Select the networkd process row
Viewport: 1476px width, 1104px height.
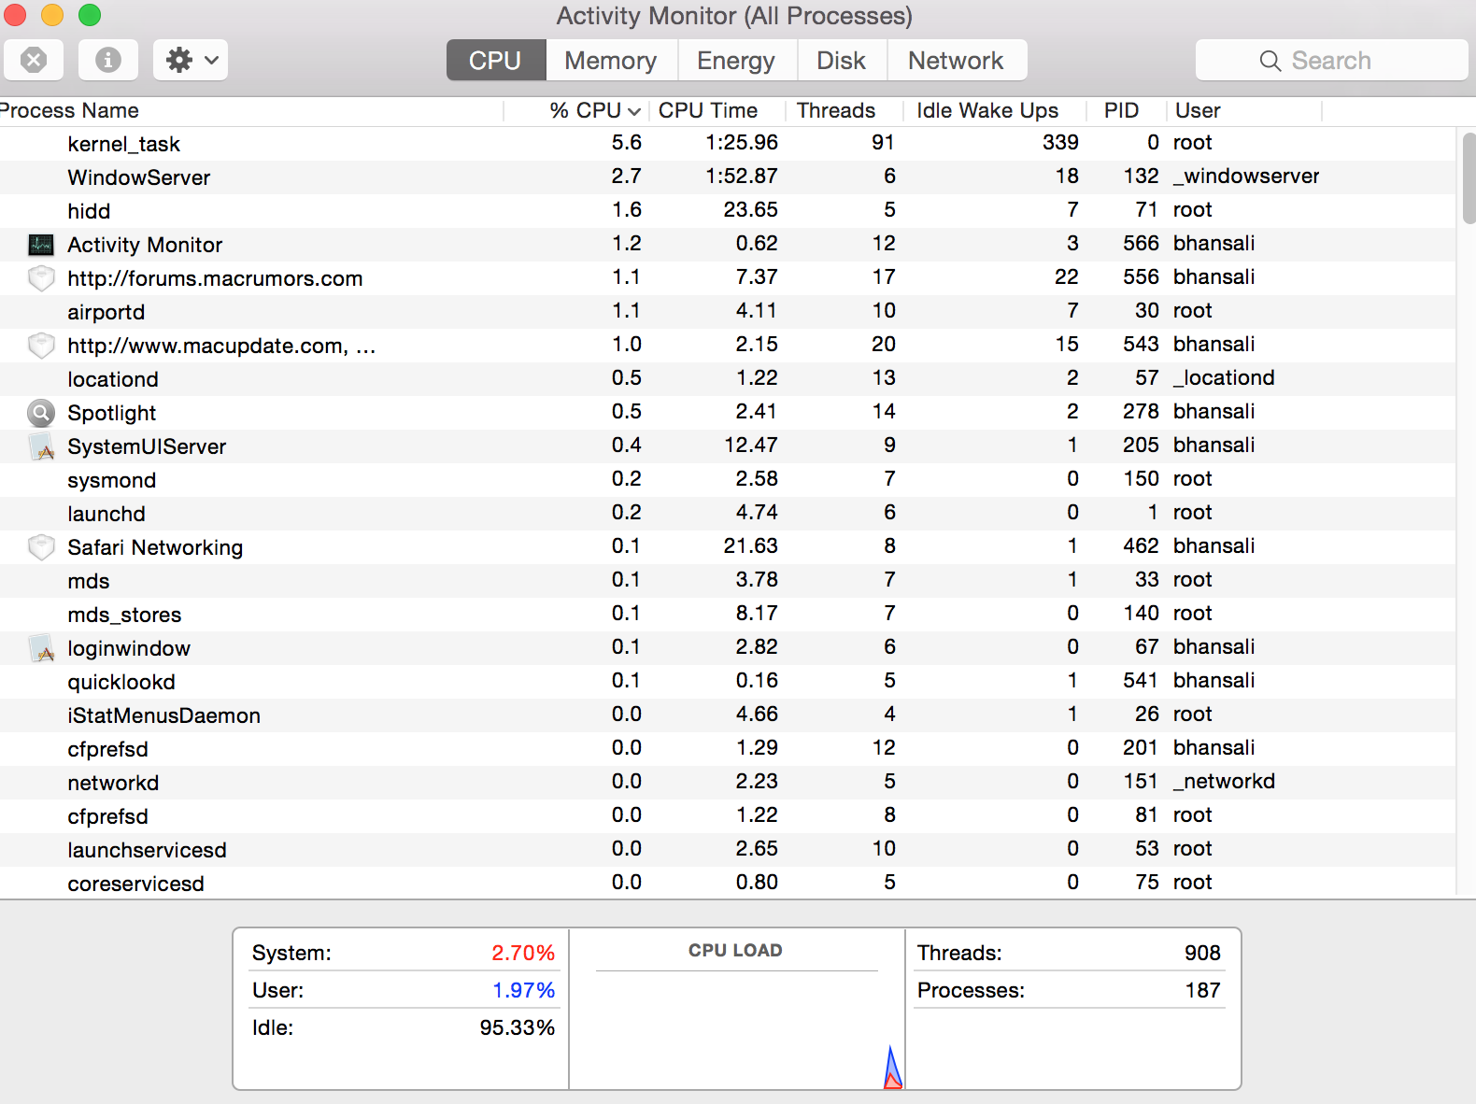[x=728, y=783]
